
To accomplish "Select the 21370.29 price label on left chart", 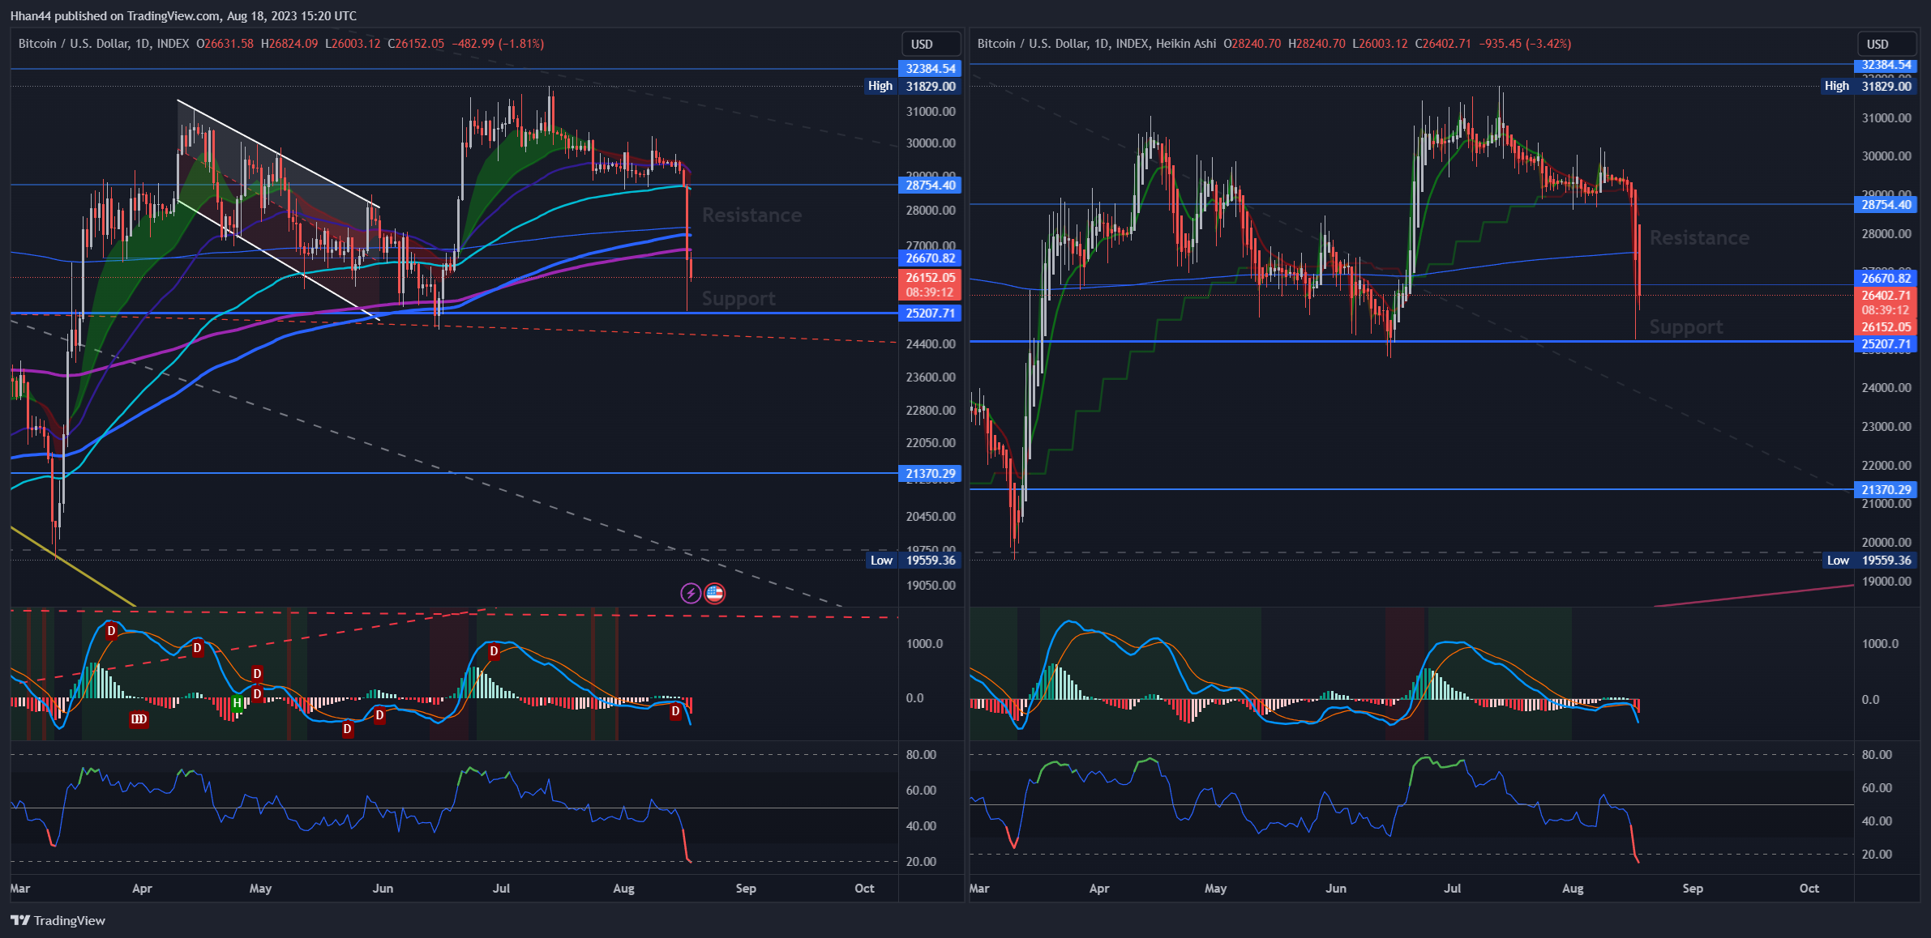I will click(x=930, y=474).
